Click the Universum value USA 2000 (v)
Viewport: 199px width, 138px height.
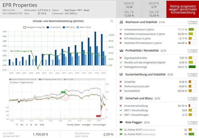pos(71,13)
